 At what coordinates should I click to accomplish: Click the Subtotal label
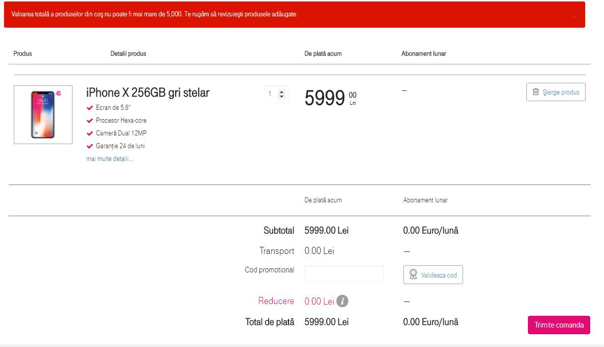279,230
